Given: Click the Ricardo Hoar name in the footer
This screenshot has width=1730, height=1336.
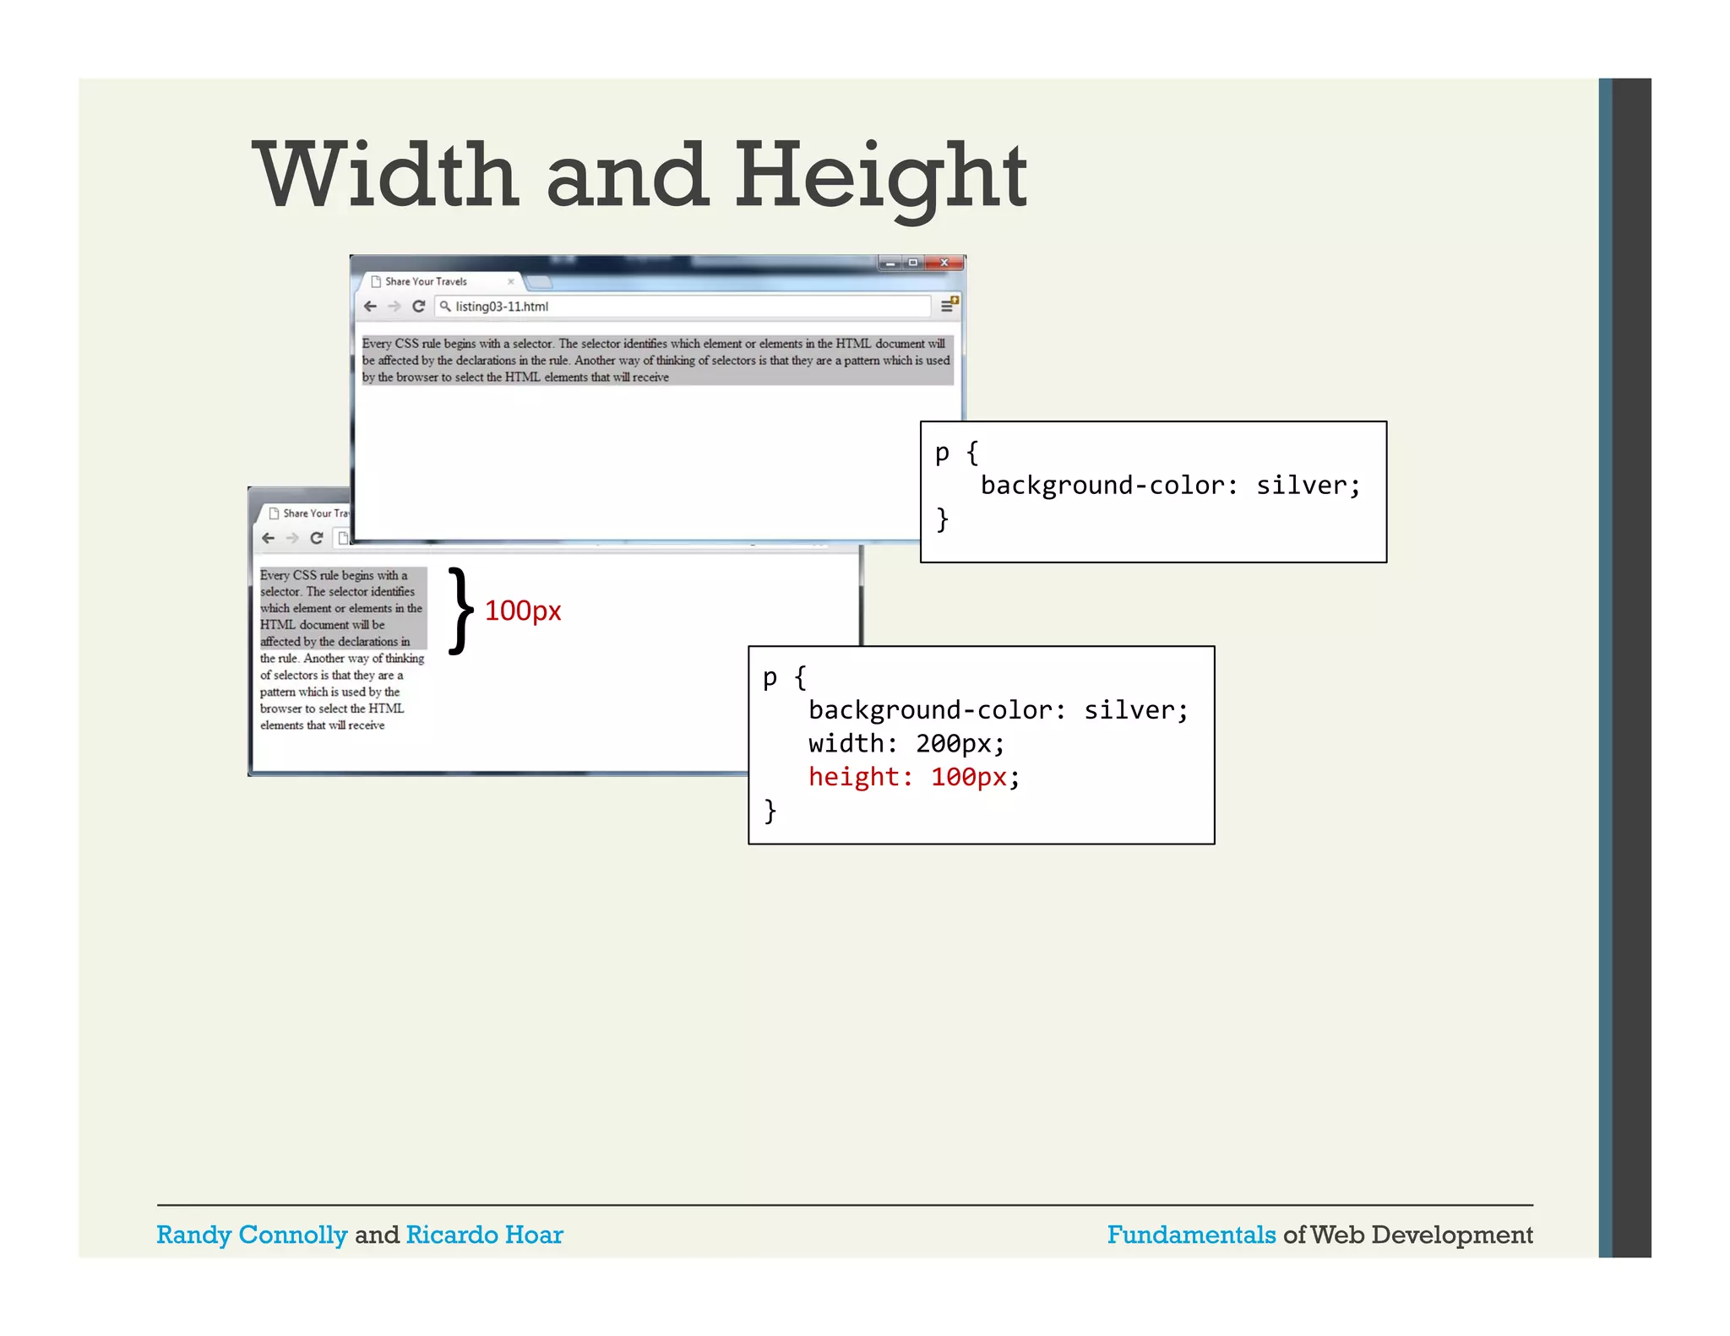Looking at the screenshot, I should tap(485, 1235).
